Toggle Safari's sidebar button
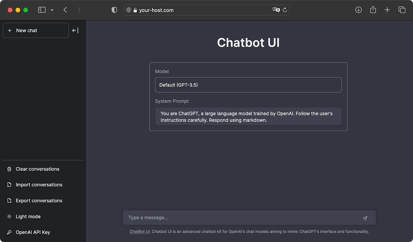Viewport: 413px width, 242px height. click(x=42, y=10)
